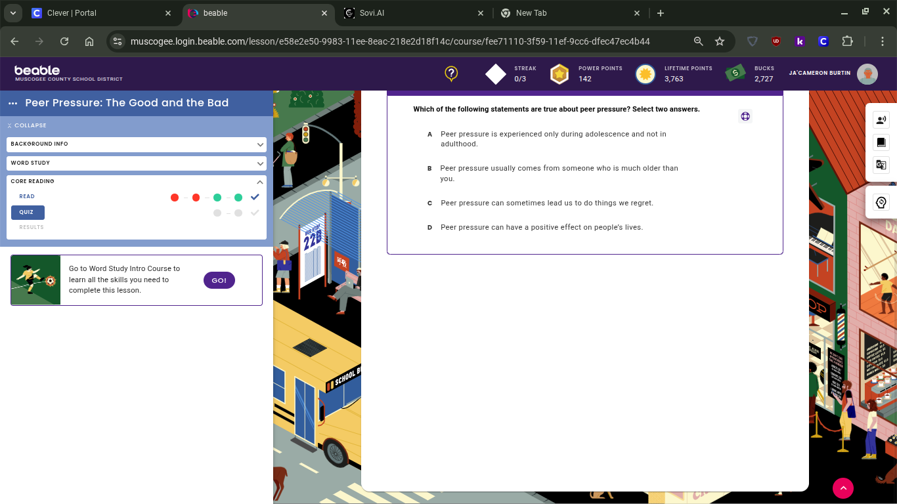
Task: Click the three-dot lesson menu icon
Action: click(12, 103)
